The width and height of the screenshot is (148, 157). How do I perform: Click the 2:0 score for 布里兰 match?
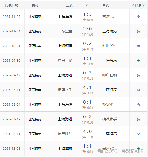pyautogui.click(x=87, y=29)
